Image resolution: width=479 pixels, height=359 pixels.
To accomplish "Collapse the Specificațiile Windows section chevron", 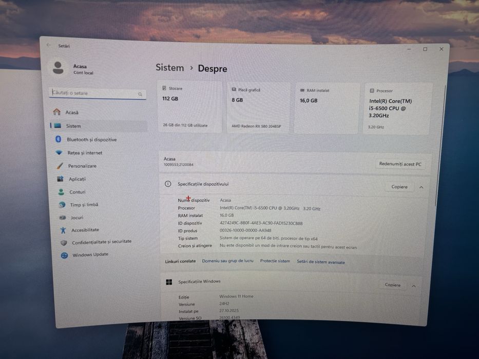I will [x=414, y=286].
